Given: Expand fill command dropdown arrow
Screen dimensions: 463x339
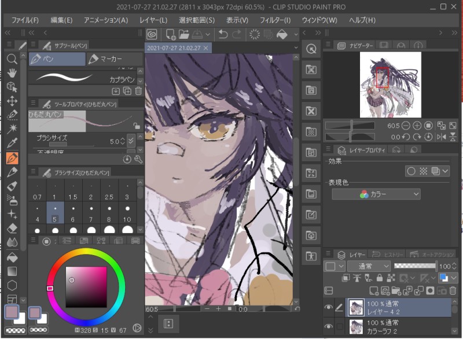Looking at the screenshot, I should click(x=296, y=35).
